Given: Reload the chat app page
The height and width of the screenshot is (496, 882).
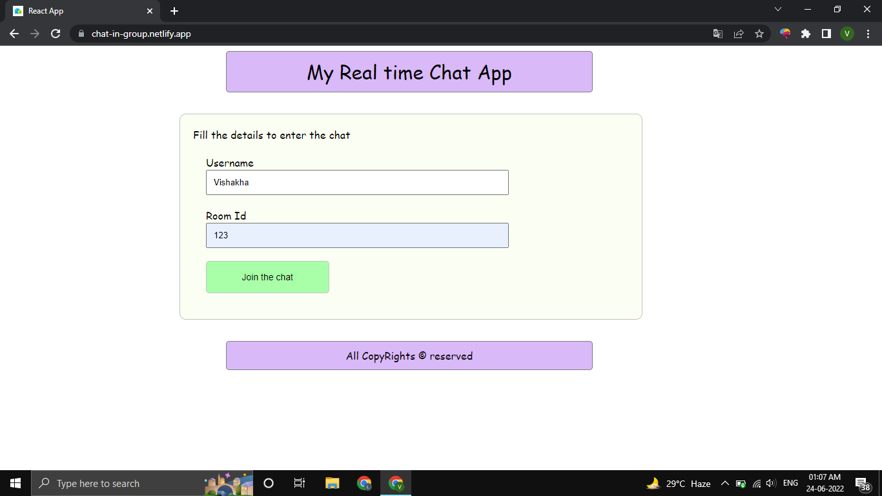Looking at the screenshot, I should click(55, 34).
